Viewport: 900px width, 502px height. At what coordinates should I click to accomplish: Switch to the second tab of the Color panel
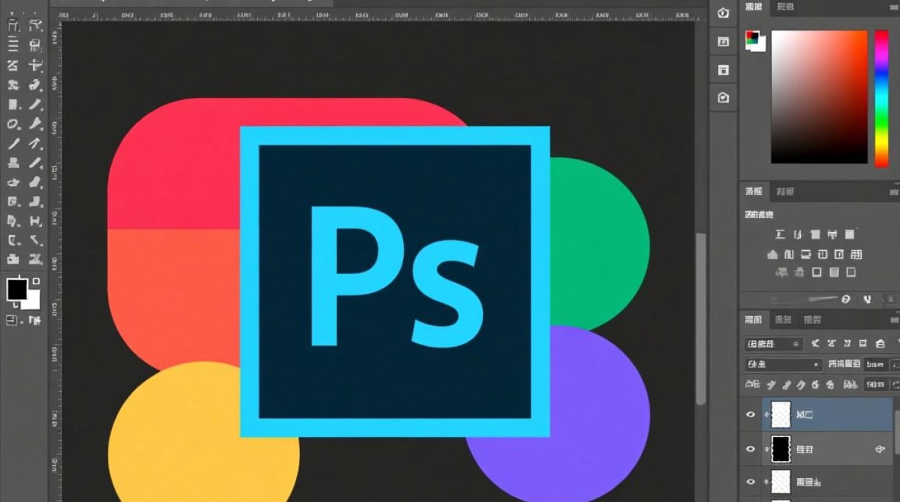pyautogui.click(x=785, y=7)
